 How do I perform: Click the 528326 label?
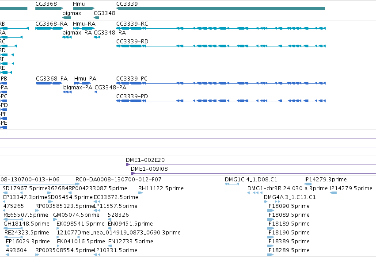pos(118,215)
